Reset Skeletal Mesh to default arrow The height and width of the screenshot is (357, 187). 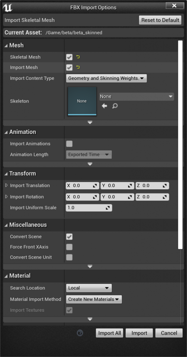tap(78, 57)
